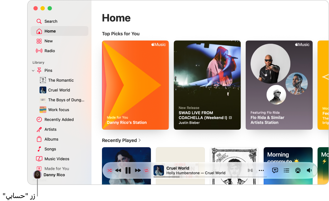Toggle the AutoMix icon in the player
Viewport: 329px width, 201px height.
pyautogui.click(x=250, y=170)
